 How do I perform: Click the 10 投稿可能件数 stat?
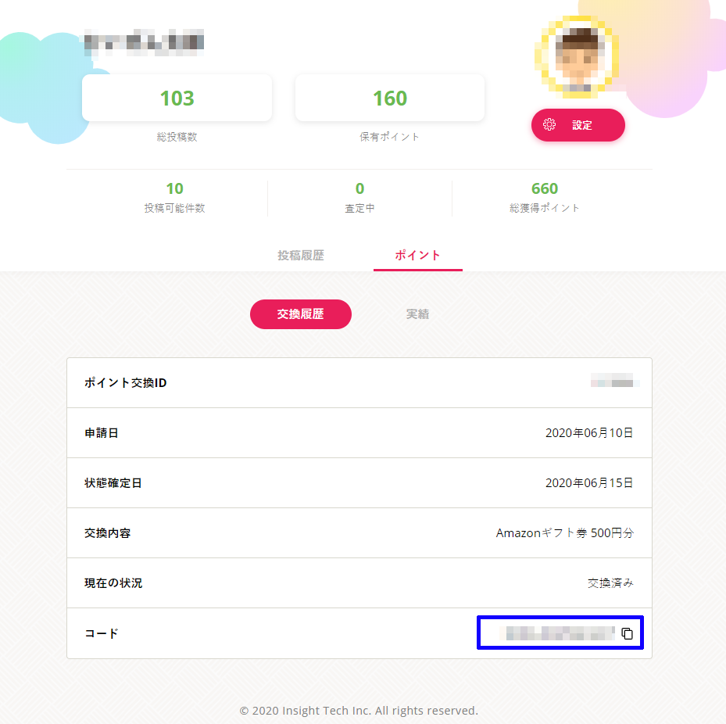174,197
